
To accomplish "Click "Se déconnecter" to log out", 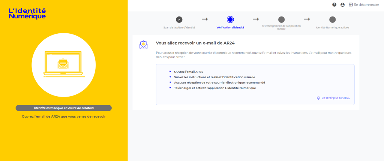I will [366, 4].
